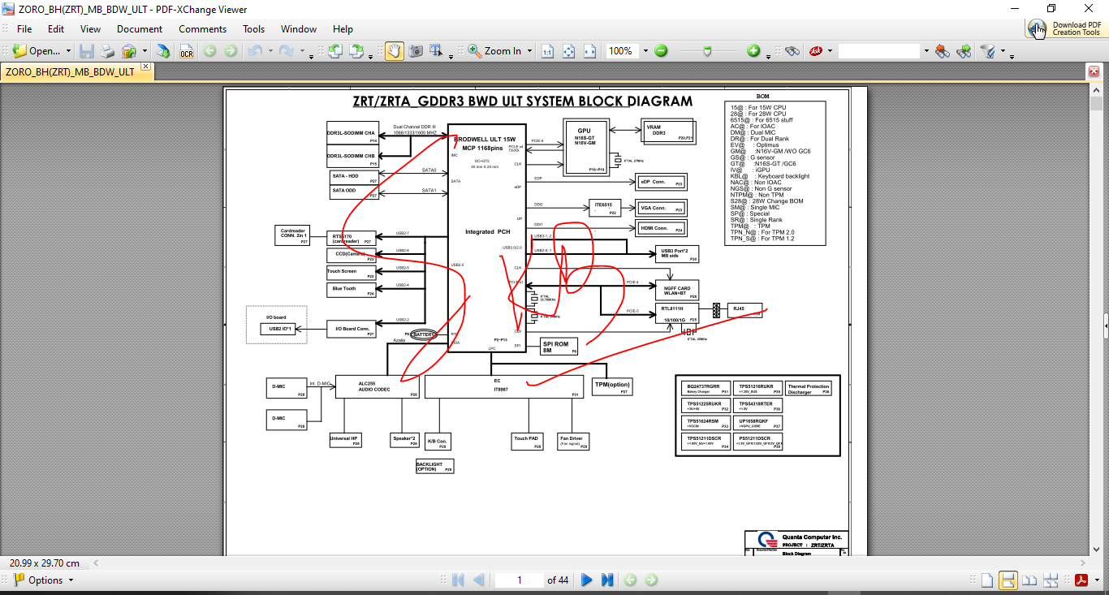Save the document with floppy icon
Viewport: 1109px width, 595px height.
coord(87,51)
